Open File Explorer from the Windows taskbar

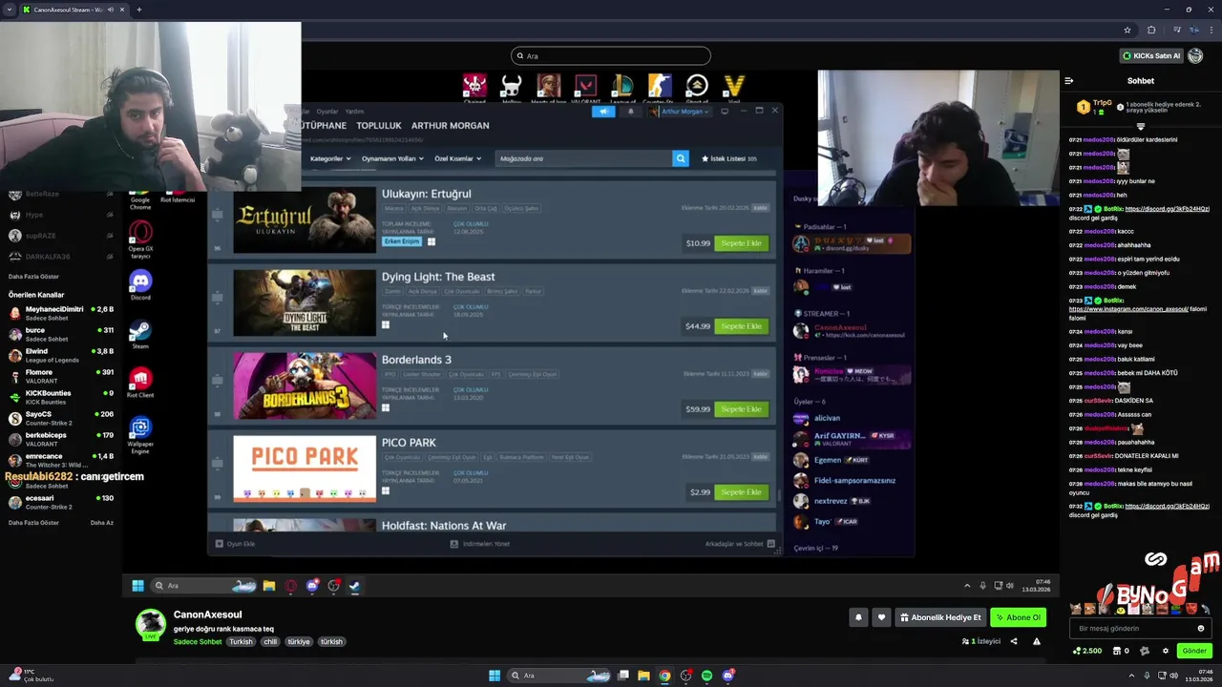coord(643,676)
